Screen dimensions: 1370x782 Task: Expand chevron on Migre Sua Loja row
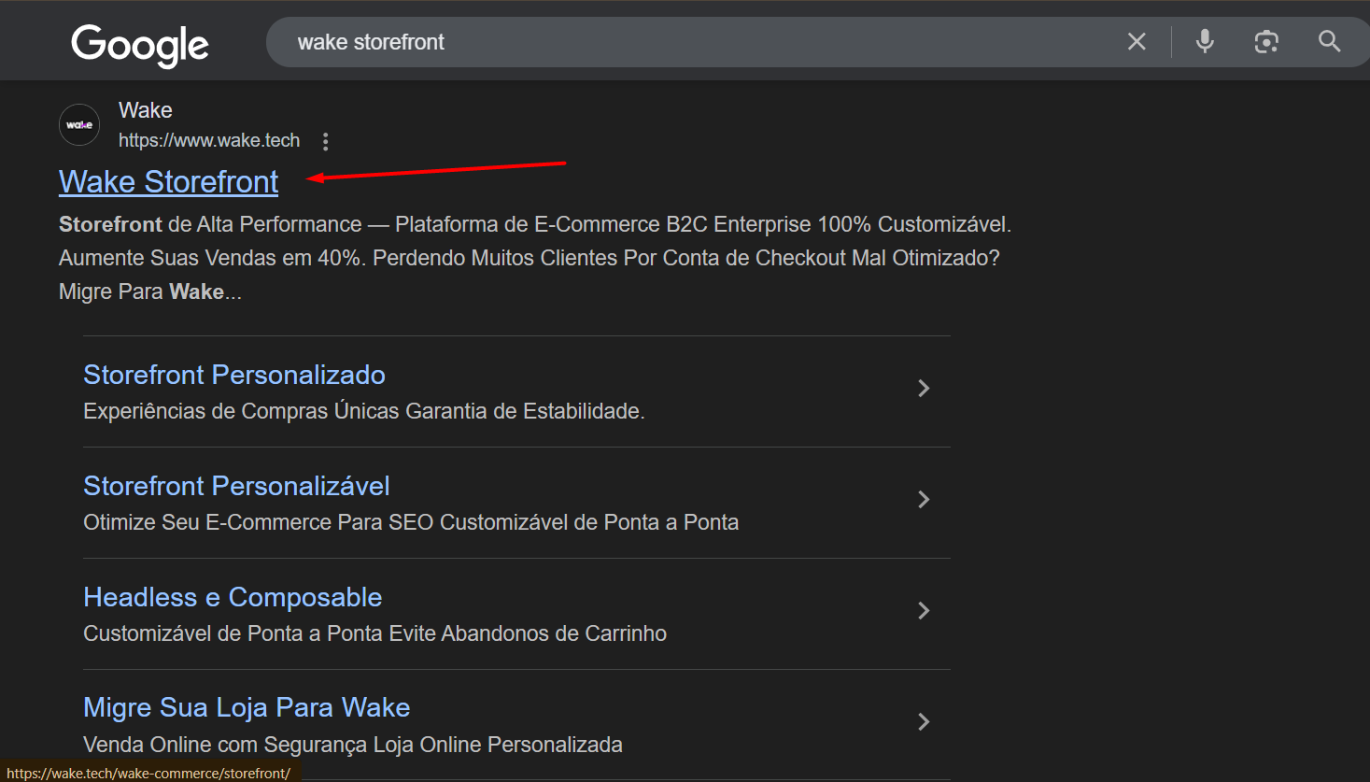pyautogui.click(x=924, y=721)
